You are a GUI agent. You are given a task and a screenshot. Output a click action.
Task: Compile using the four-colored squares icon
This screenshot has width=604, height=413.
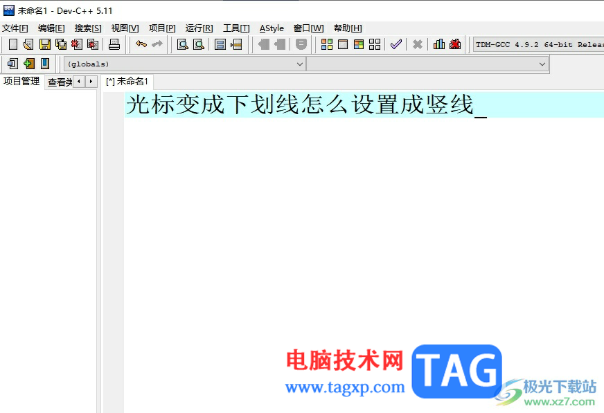[327, 44]
